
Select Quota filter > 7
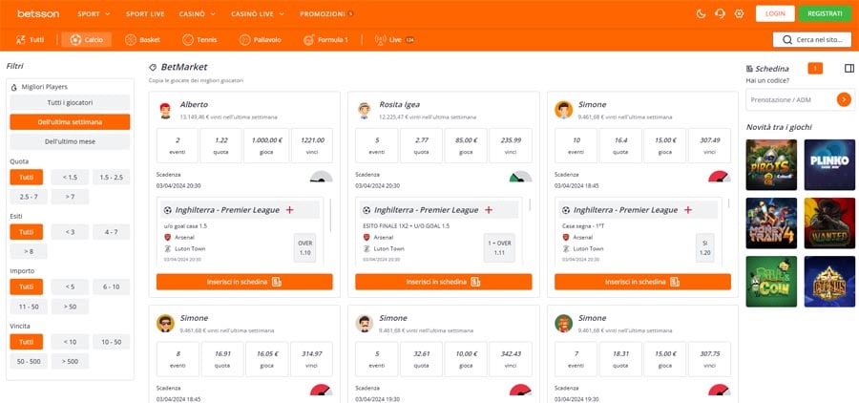(70, 197)
